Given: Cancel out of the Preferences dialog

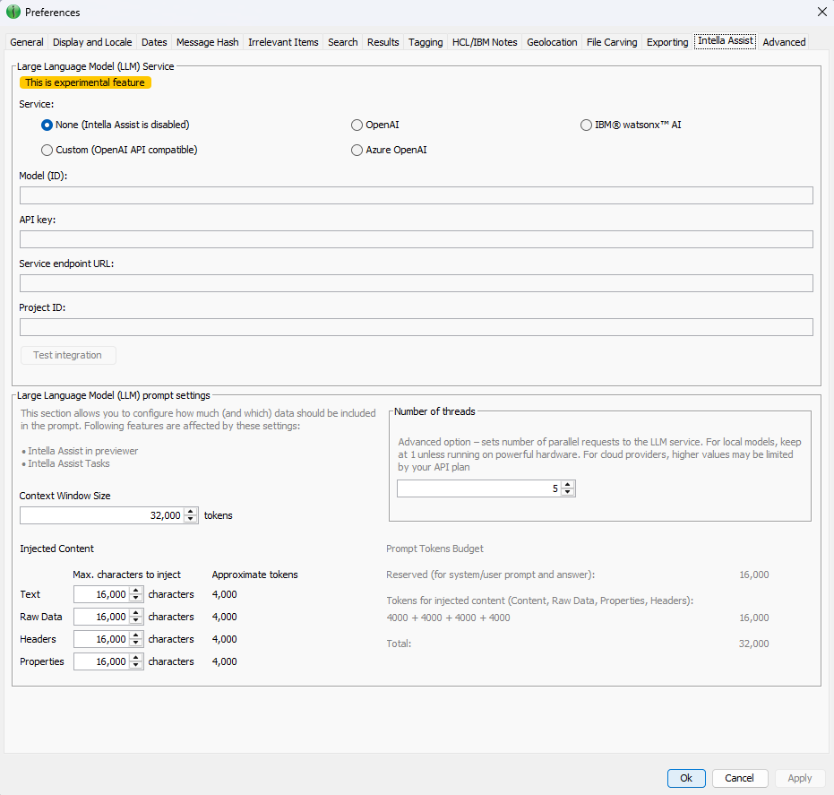Looking at the screenshot, I should 740,778.
